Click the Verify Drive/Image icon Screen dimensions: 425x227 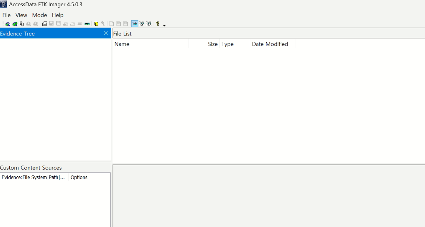click(x=80, y=24)
